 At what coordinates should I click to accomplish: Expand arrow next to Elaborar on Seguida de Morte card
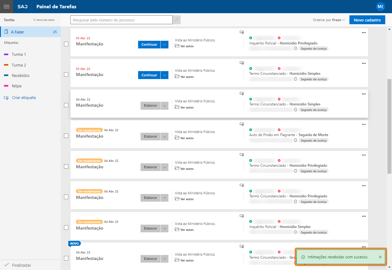click(x=164, y=136)
